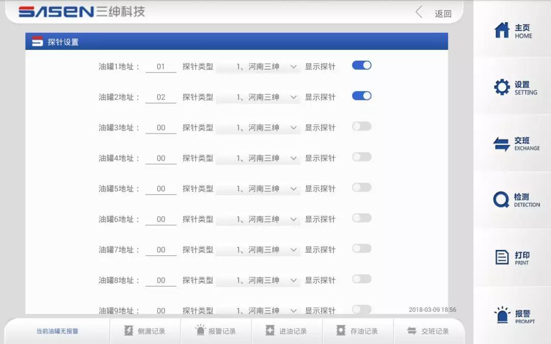Viewport: 551px width, 344px height.
Task: Edit 油罐7地址 address field
Action: coord(161,250)
